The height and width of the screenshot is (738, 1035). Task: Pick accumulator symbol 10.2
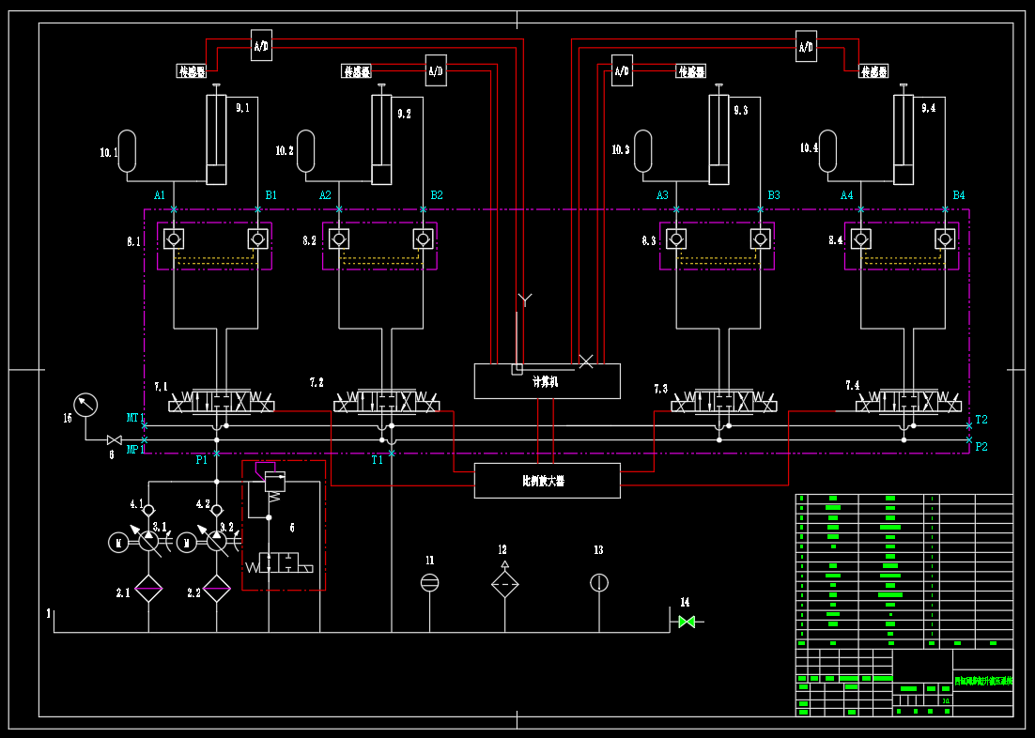pos(305,151)
